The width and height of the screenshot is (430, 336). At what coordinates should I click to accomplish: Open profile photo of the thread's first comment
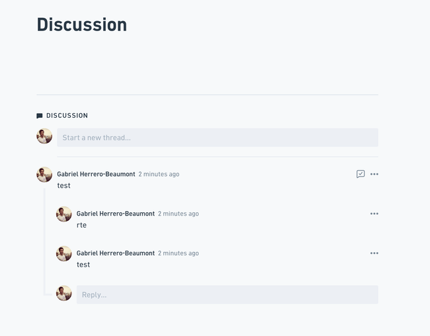coord(44,175)
